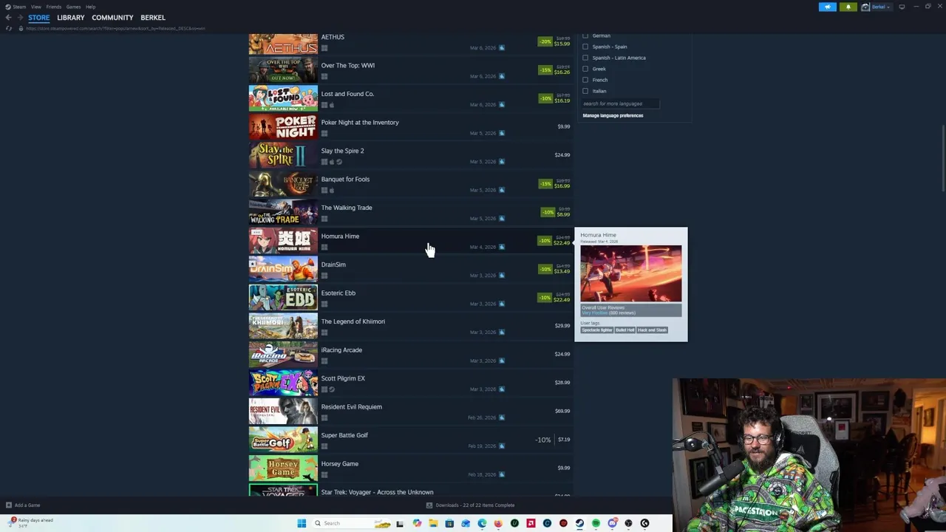Click blue icon beside Poker Night release date

pos(501,133)
